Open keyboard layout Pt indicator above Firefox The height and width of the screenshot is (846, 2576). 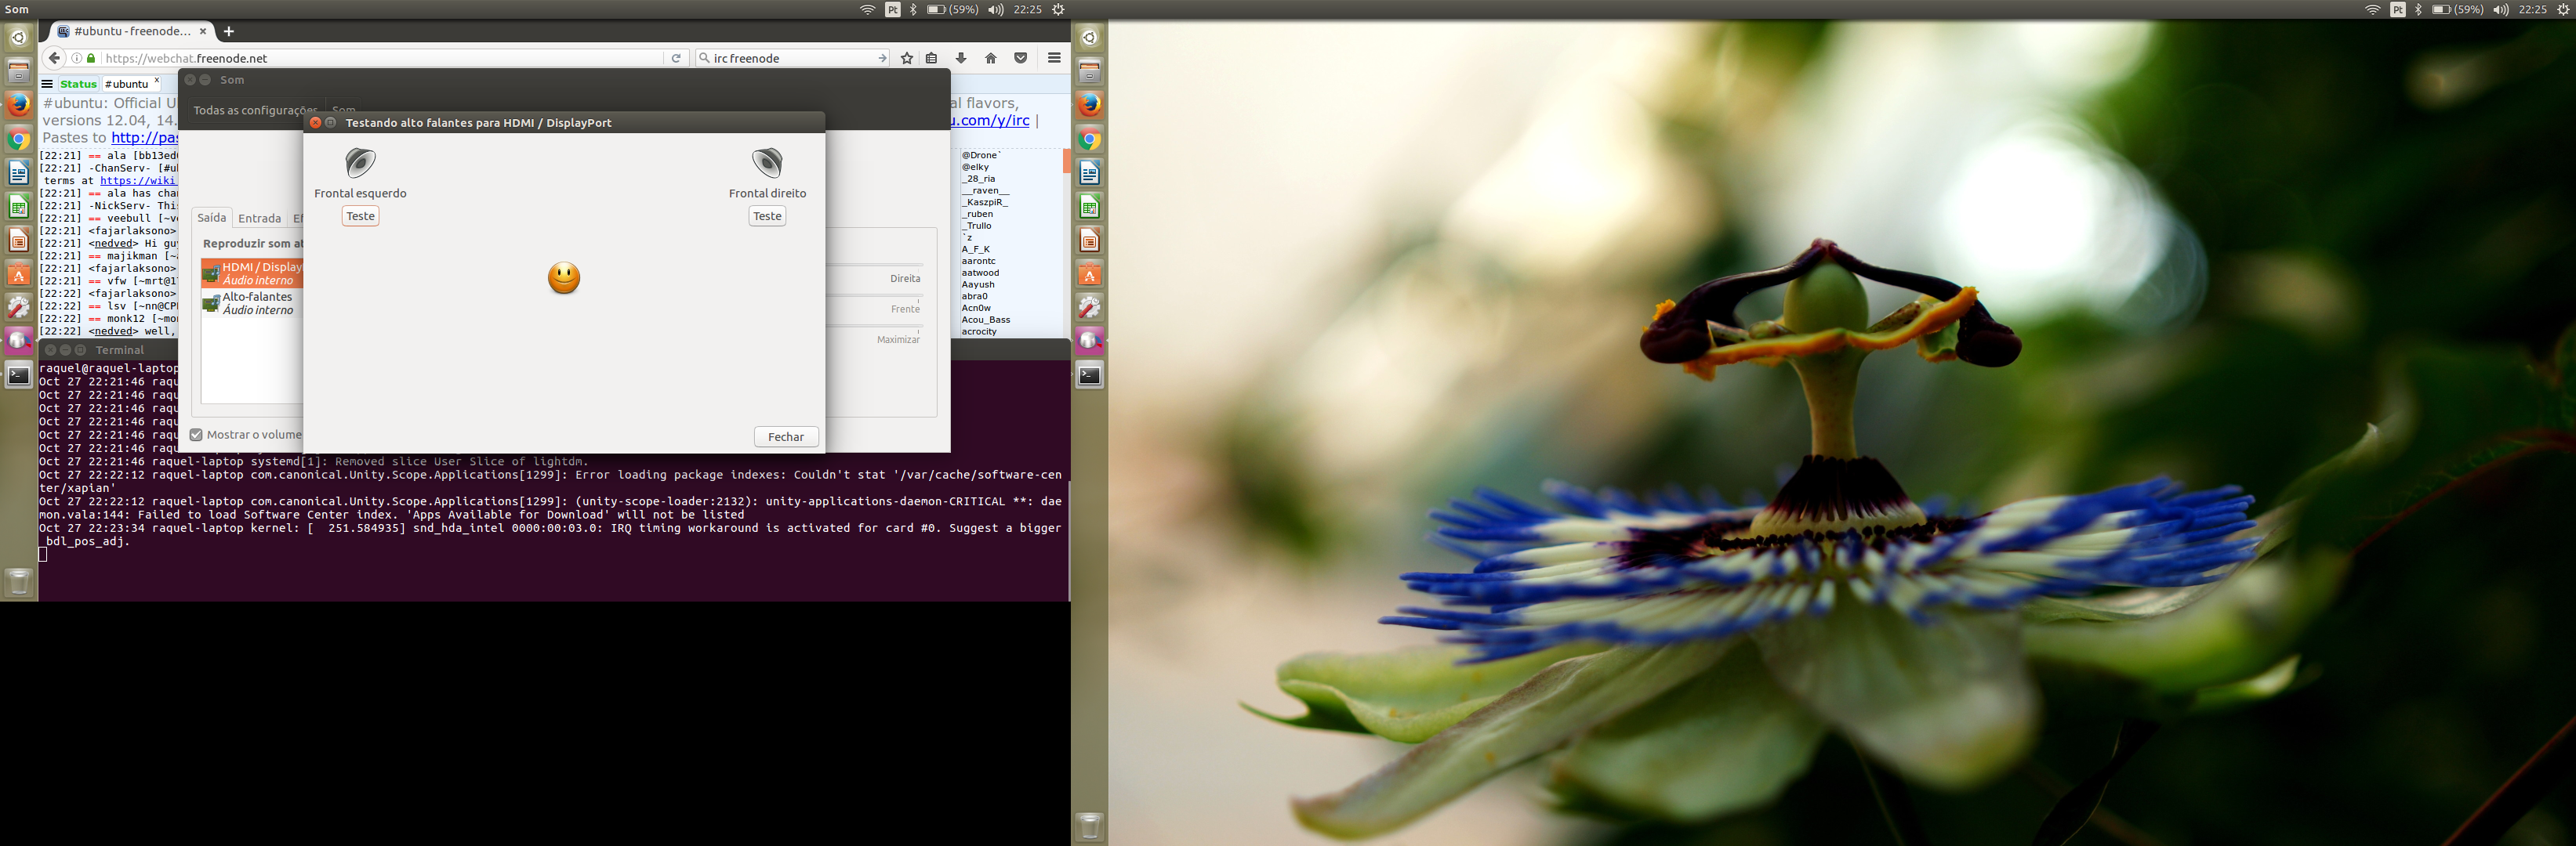(893, 9)
